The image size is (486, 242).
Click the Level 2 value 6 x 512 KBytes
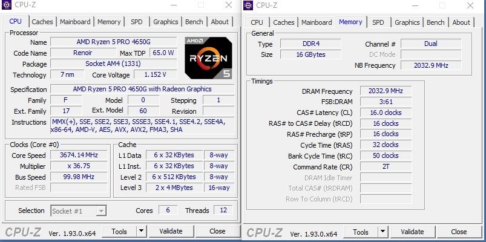point(174,177)
